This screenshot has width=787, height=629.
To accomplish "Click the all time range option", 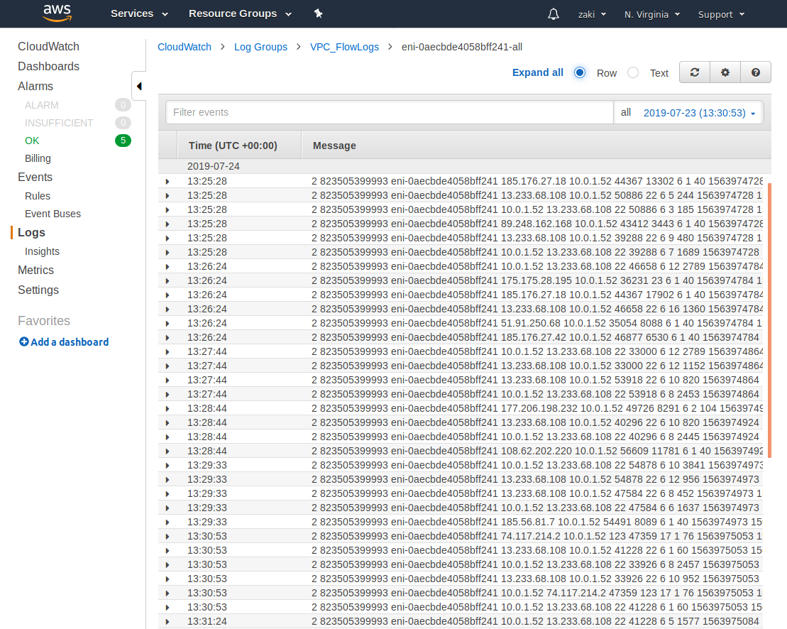I will coord(625,112).
